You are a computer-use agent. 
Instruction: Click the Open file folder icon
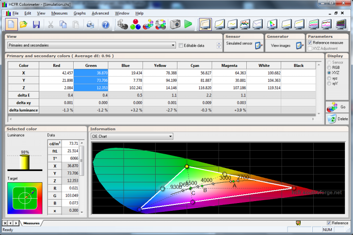pyautogui.click(x=23, y=24)
